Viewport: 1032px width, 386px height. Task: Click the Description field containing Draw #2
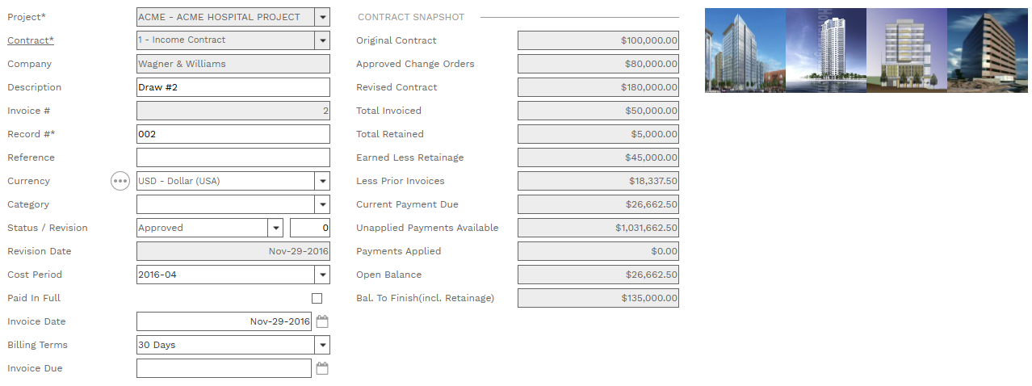(x=233, y=87)
